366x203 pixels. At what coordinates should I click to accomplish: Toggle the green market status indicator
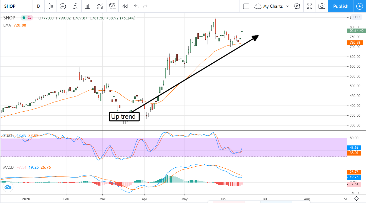point(24,18)
